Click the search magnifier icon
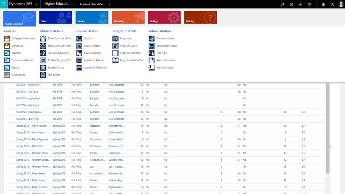The width and height of the screenshot is (345, 194). [x=282, y=4]
